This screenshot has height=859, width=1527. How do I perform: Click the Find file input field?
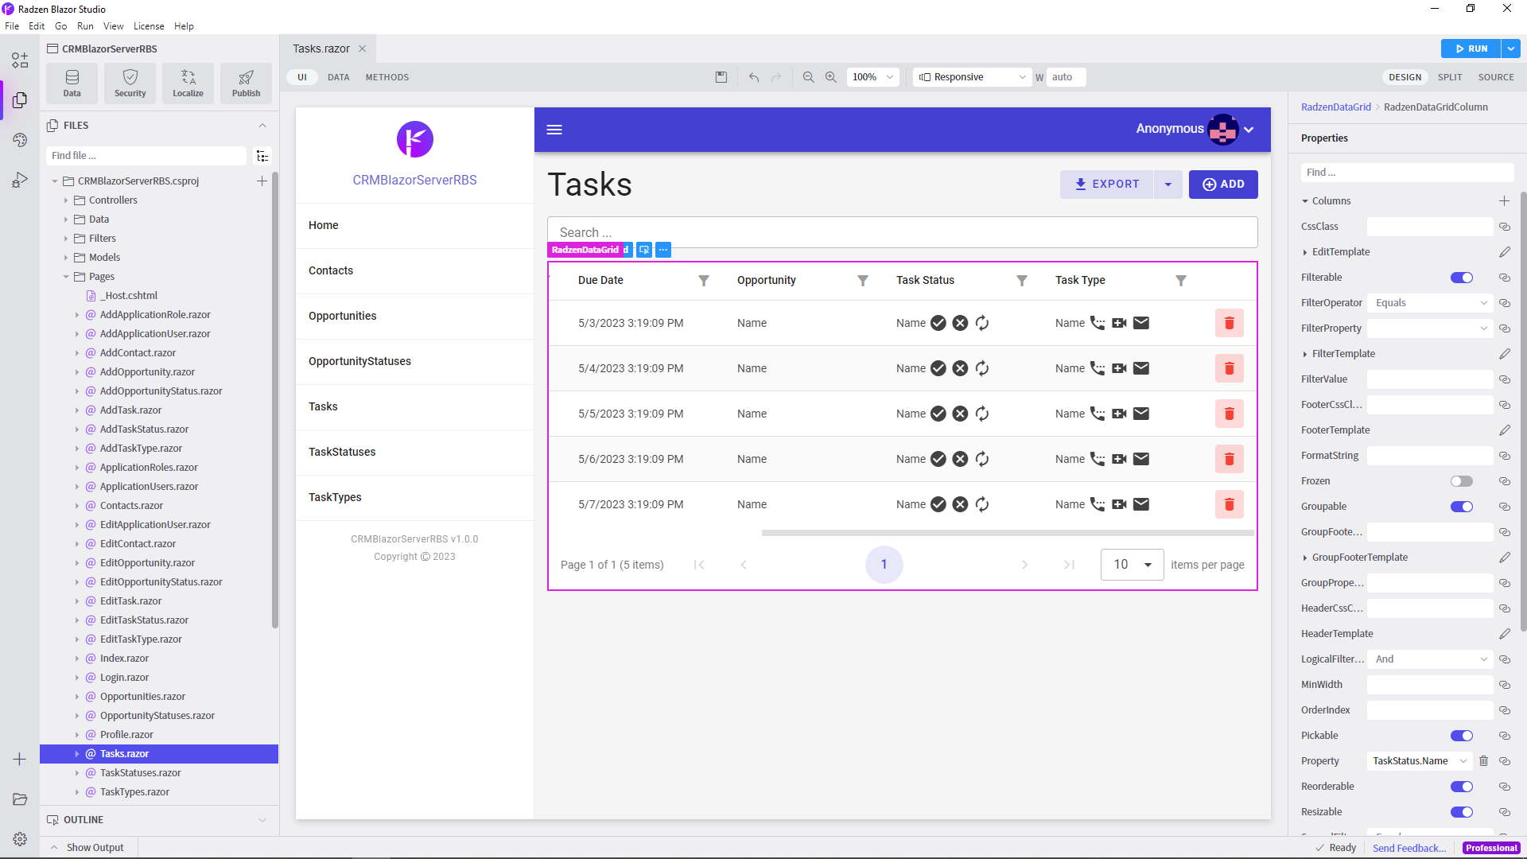pos(147,156)
